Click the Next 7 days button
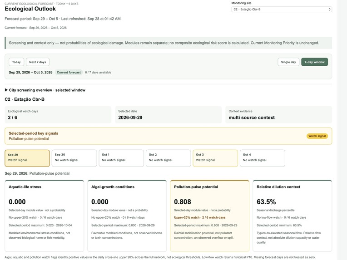Image resolution: width=347 pixels, height=260 pixels. coord(38,62)
